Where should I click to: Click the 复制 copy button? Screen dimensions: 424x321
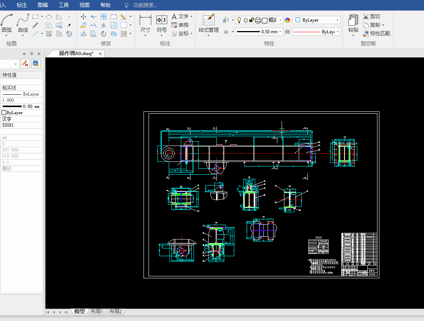pos(366,25)
